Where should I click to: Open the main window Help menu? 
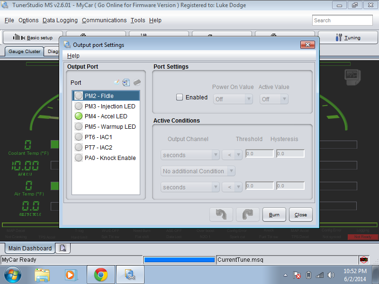click(x=155, y=20)
